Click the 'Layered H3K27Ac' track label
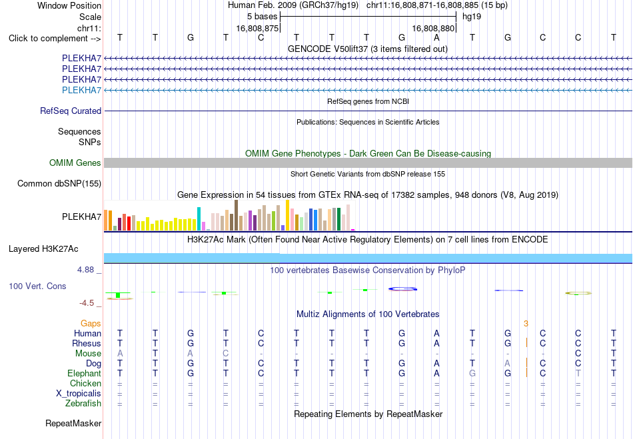 43,248
